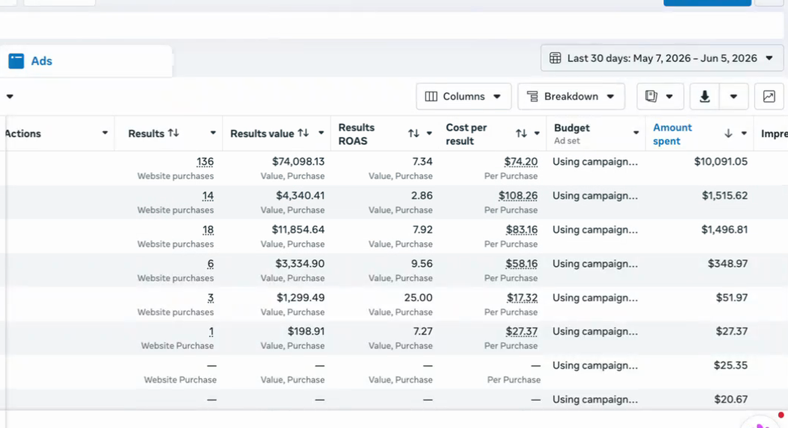Select the $74,098.13 results value cell
The height and width of the screenshot is (428, 788).
(x=298, y=161)
